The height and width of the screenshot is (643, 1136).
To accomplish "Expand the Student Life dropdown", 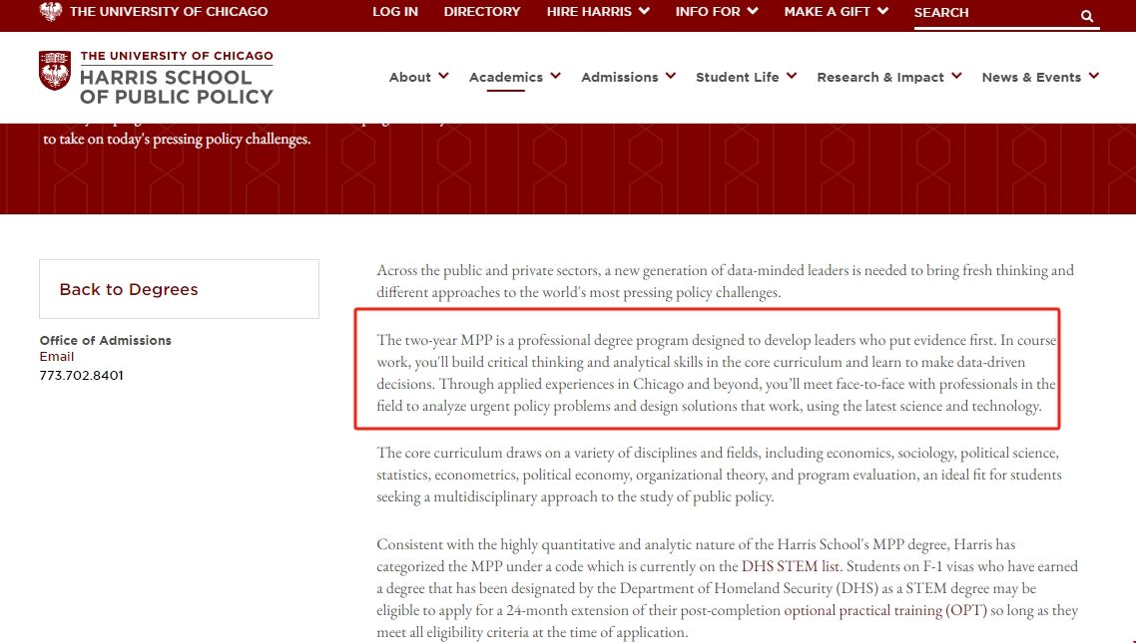I will (x=792, y=75).
